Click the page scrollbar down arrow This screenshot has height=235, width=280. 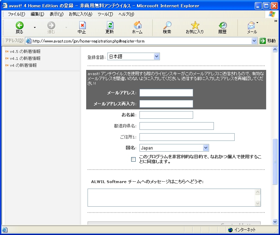pos(275,222)
